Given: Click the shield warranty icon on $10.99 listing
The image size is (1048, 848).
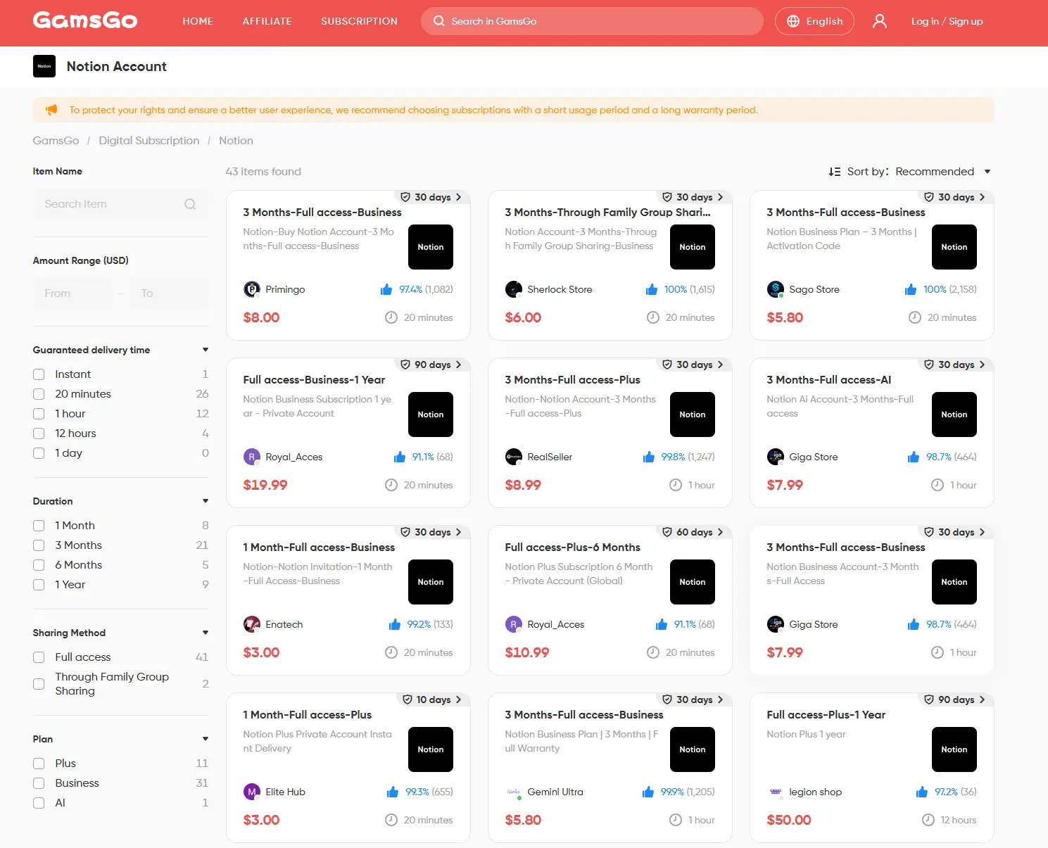Looking at the screenshot, I should 667,532.
